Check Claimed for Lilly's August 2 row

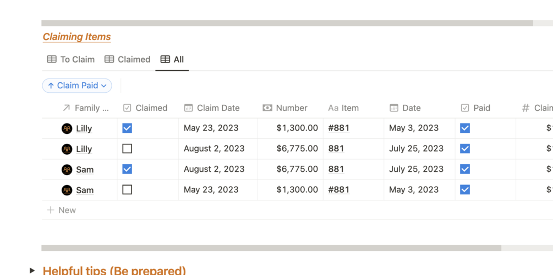127,149
